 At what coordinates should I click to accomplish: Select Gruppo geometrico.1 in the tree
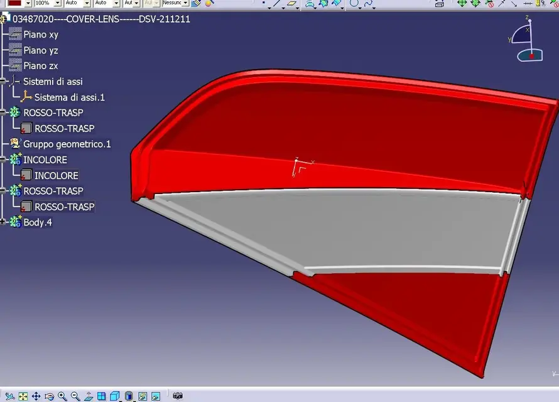[x=67, y=144]
